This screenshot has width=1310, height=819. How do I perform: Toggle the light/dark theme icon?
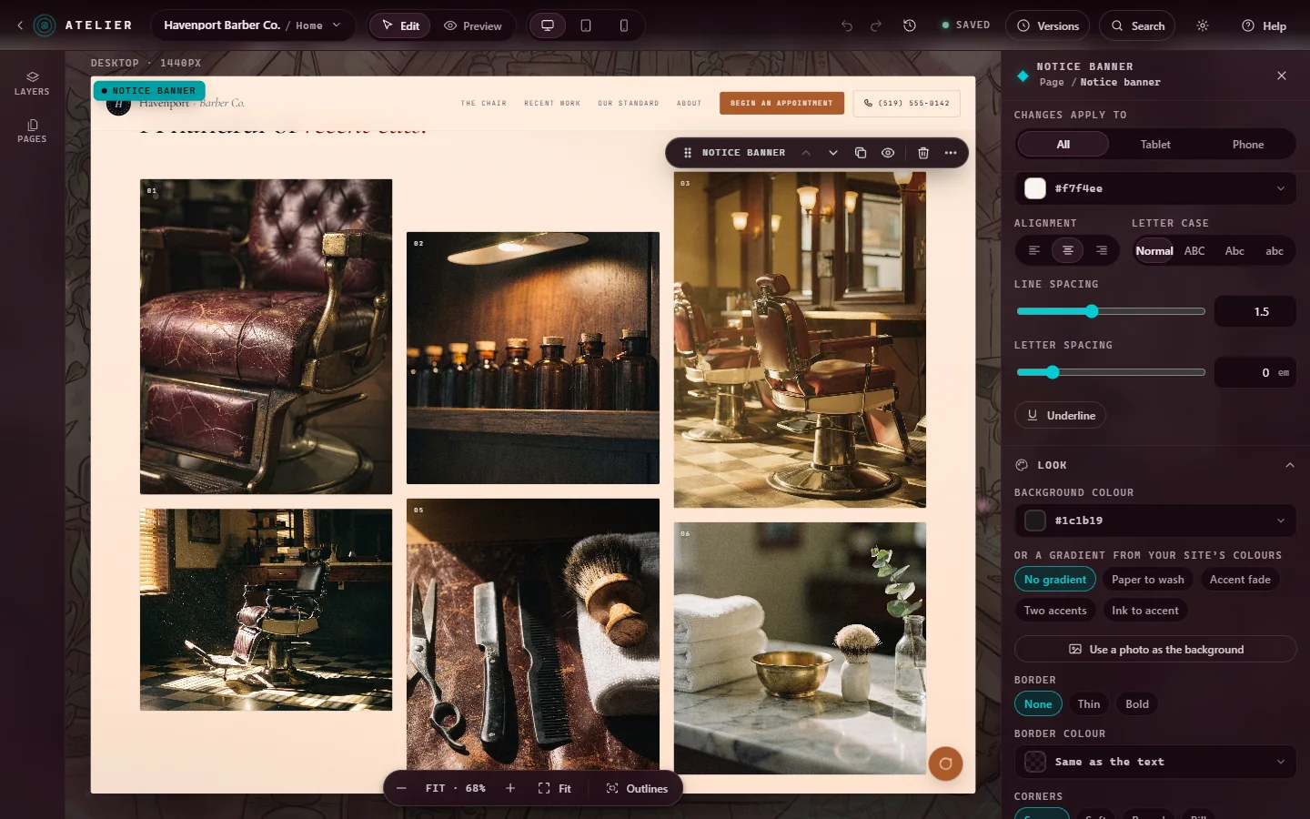point(1203,25)
